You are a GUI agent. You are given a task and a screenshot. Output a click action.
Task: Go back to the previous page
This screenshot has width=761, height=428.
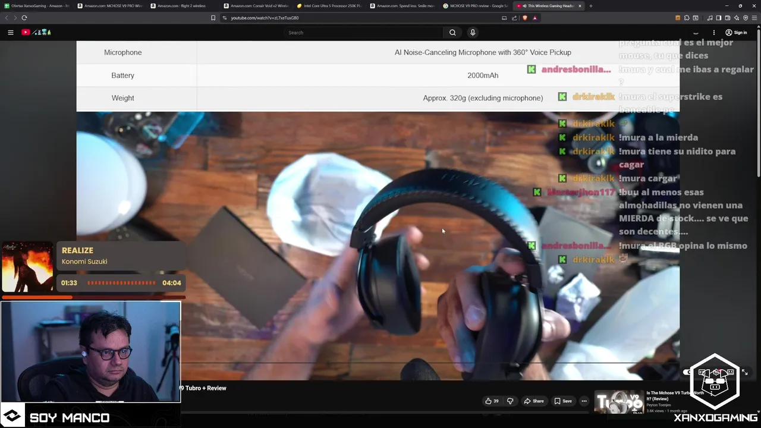coord(7,18)
